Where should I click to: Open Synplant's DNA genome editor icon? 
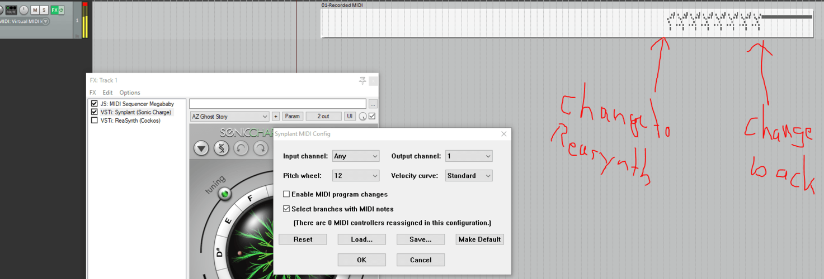coord(222,148)
